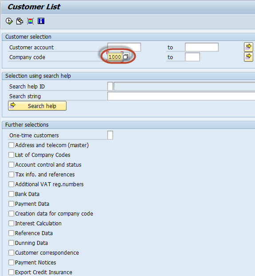This screenshot has width=255, height=276.
Task: Click the Search string input field
Action: coord(181,96)
